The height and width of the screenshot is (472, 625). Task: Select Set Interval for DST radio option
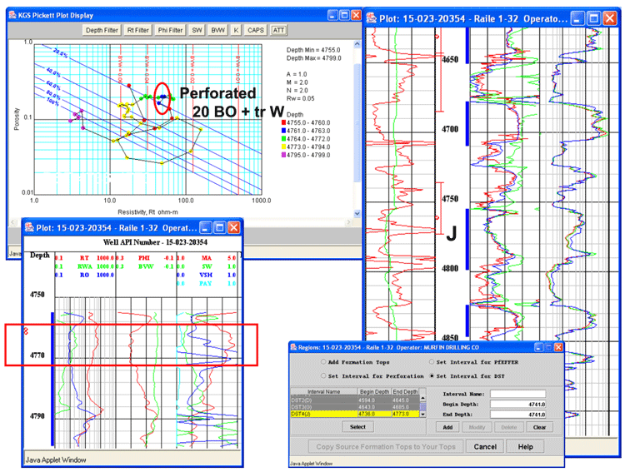(432, 375)
